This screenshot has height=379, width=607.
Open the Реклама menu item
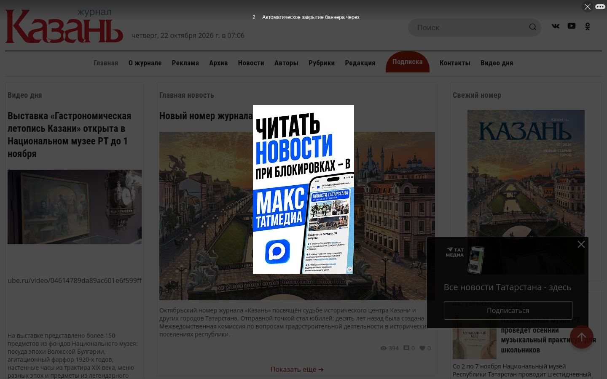tap(185, 63)
